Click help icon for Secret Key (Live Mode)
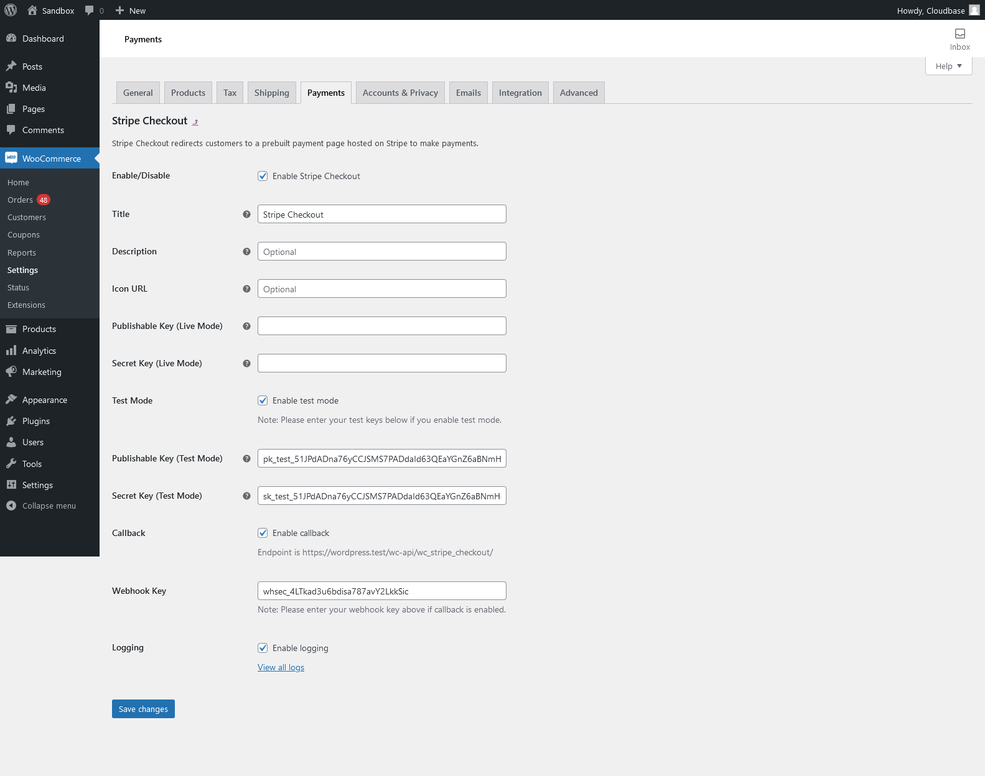This screenshot has width=985, height=776. click(x=246, y=363)
